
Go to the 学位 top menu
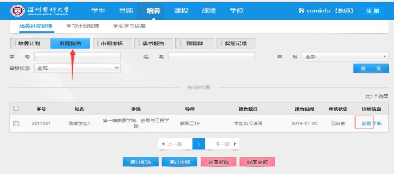point(236,11)
